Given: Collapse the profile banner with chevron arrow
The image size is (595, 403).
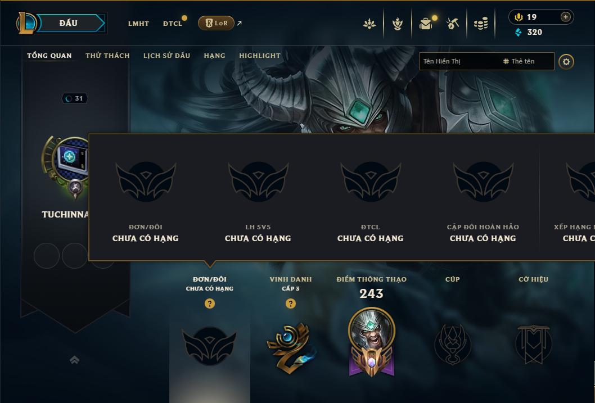Looking at the screenshot, I should [x=74, y=360].
